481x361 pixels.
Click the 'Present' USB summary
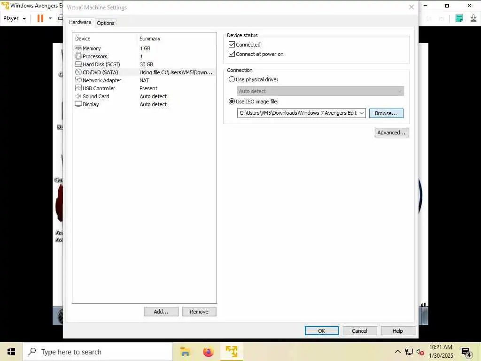[148, 88]
